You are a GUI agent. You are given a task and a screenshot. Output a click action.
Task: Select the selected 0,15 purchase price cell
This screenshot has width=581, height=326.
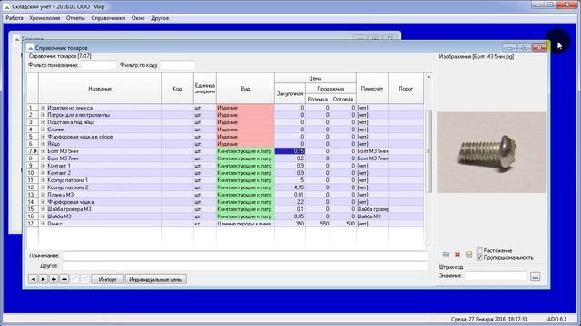click(290, 151)
